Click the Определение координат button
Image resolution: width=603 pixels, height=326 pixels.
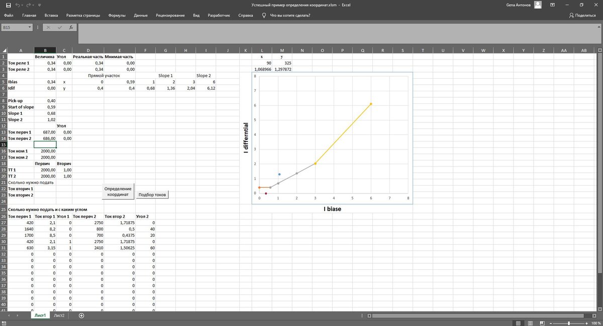coord(119,191)
